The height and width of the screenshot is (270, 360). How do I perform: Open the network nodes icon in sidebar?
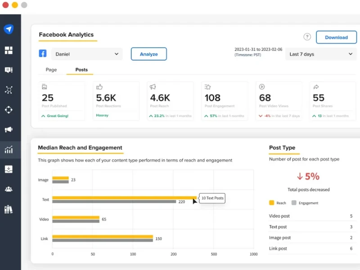point(9,90)
